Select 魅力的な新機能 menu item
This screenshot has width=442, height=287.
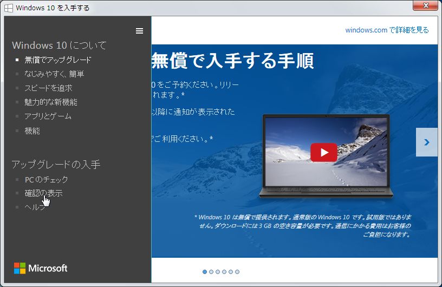tap(51, 102)
